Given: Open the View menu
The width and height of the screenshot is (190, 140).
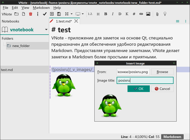Looking at the screenshot, I should [x=25, y=8].
